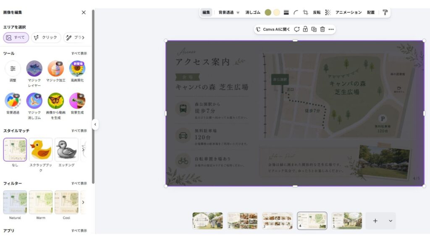Image resolution: width=430 pixels, height=242 pixels.
Task: Select the なし style match thumbnail
Action: [x=15, y=150]
